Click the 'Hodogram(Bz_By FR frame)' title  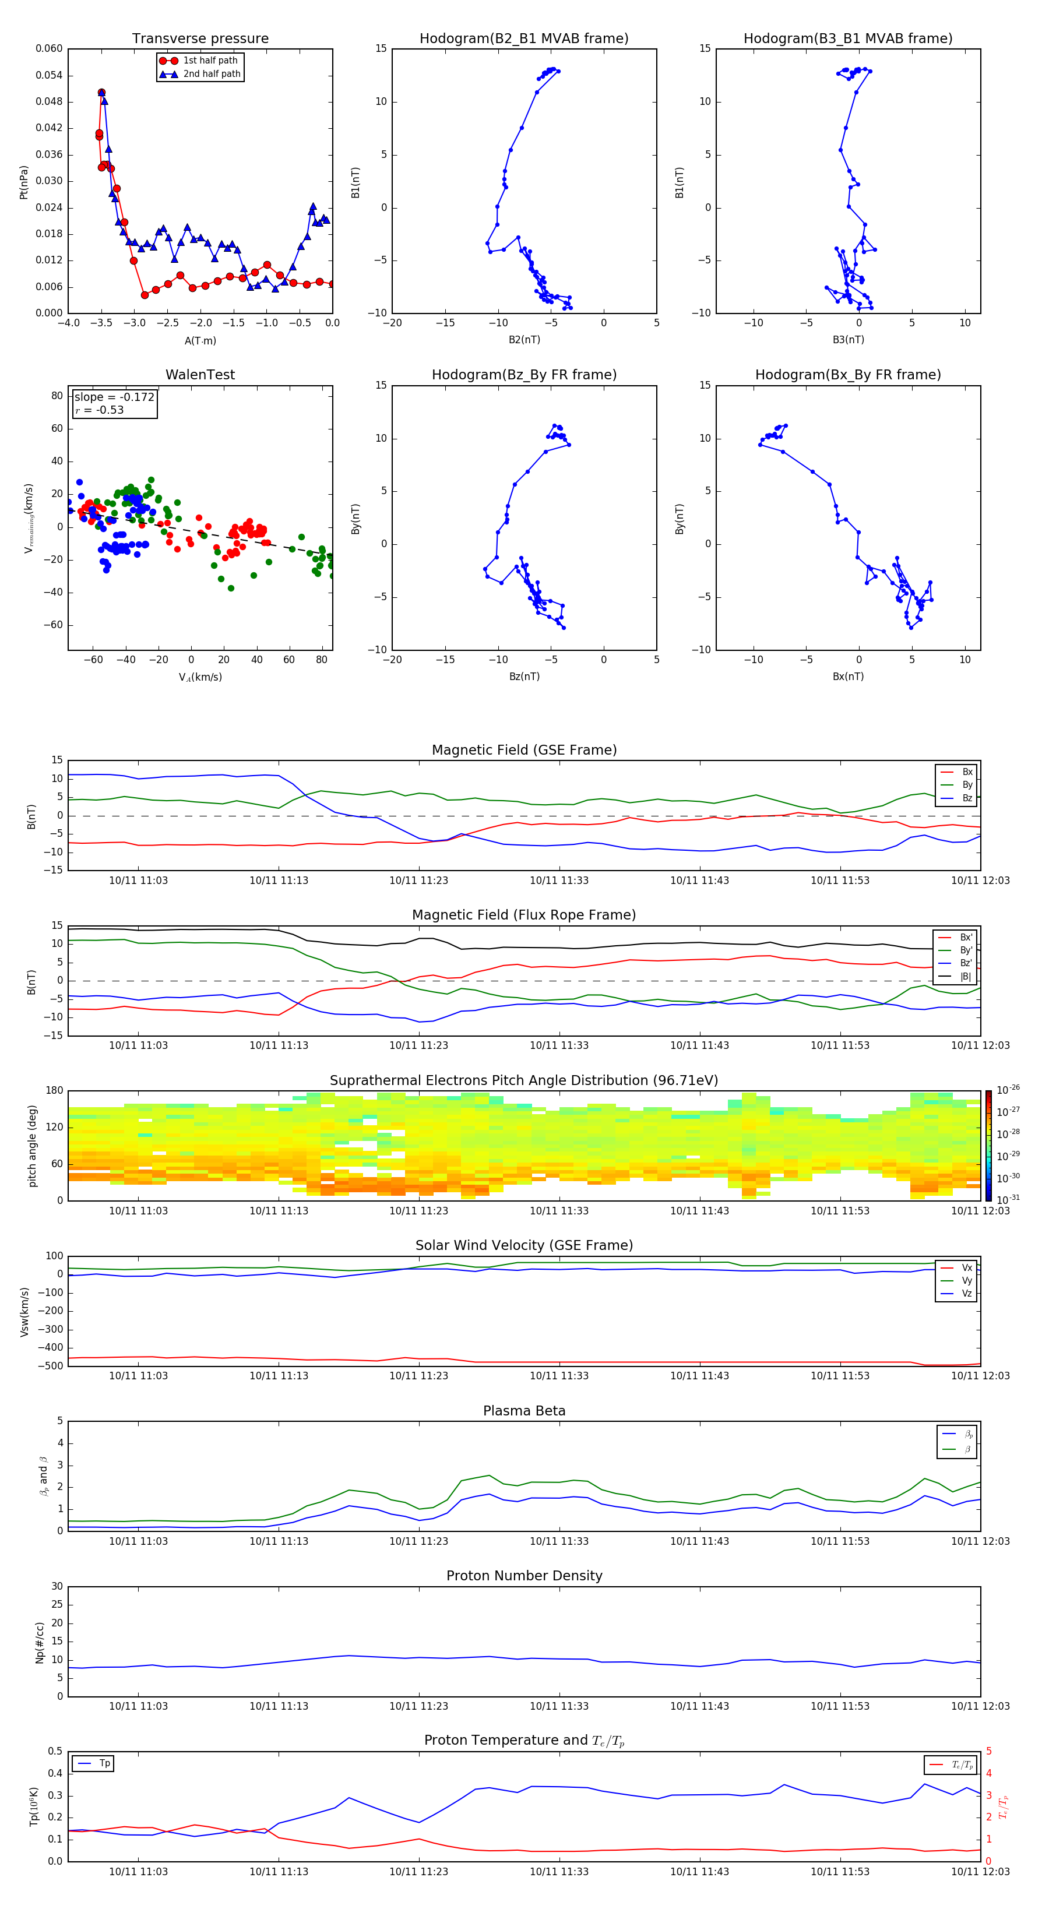click(524, 375)
